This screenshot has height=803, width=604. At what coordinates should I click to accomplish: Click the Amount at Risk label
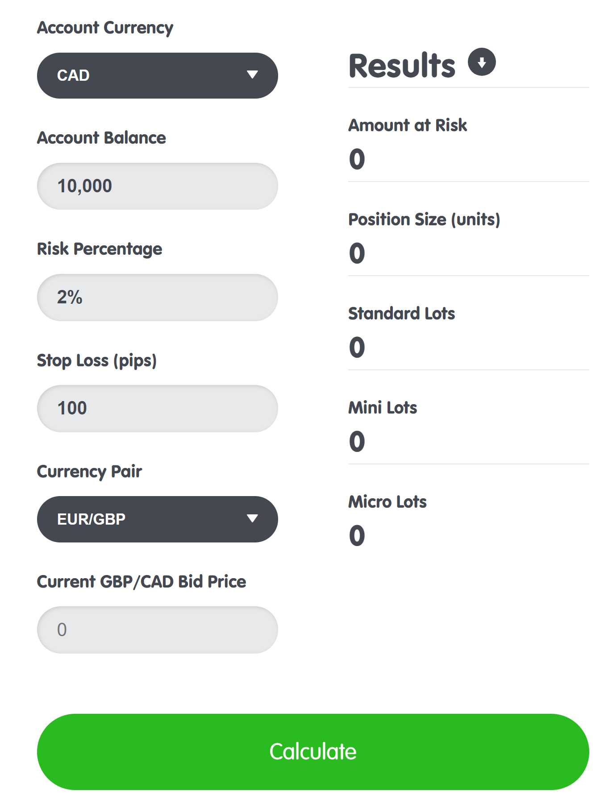[x=408, y=125]
